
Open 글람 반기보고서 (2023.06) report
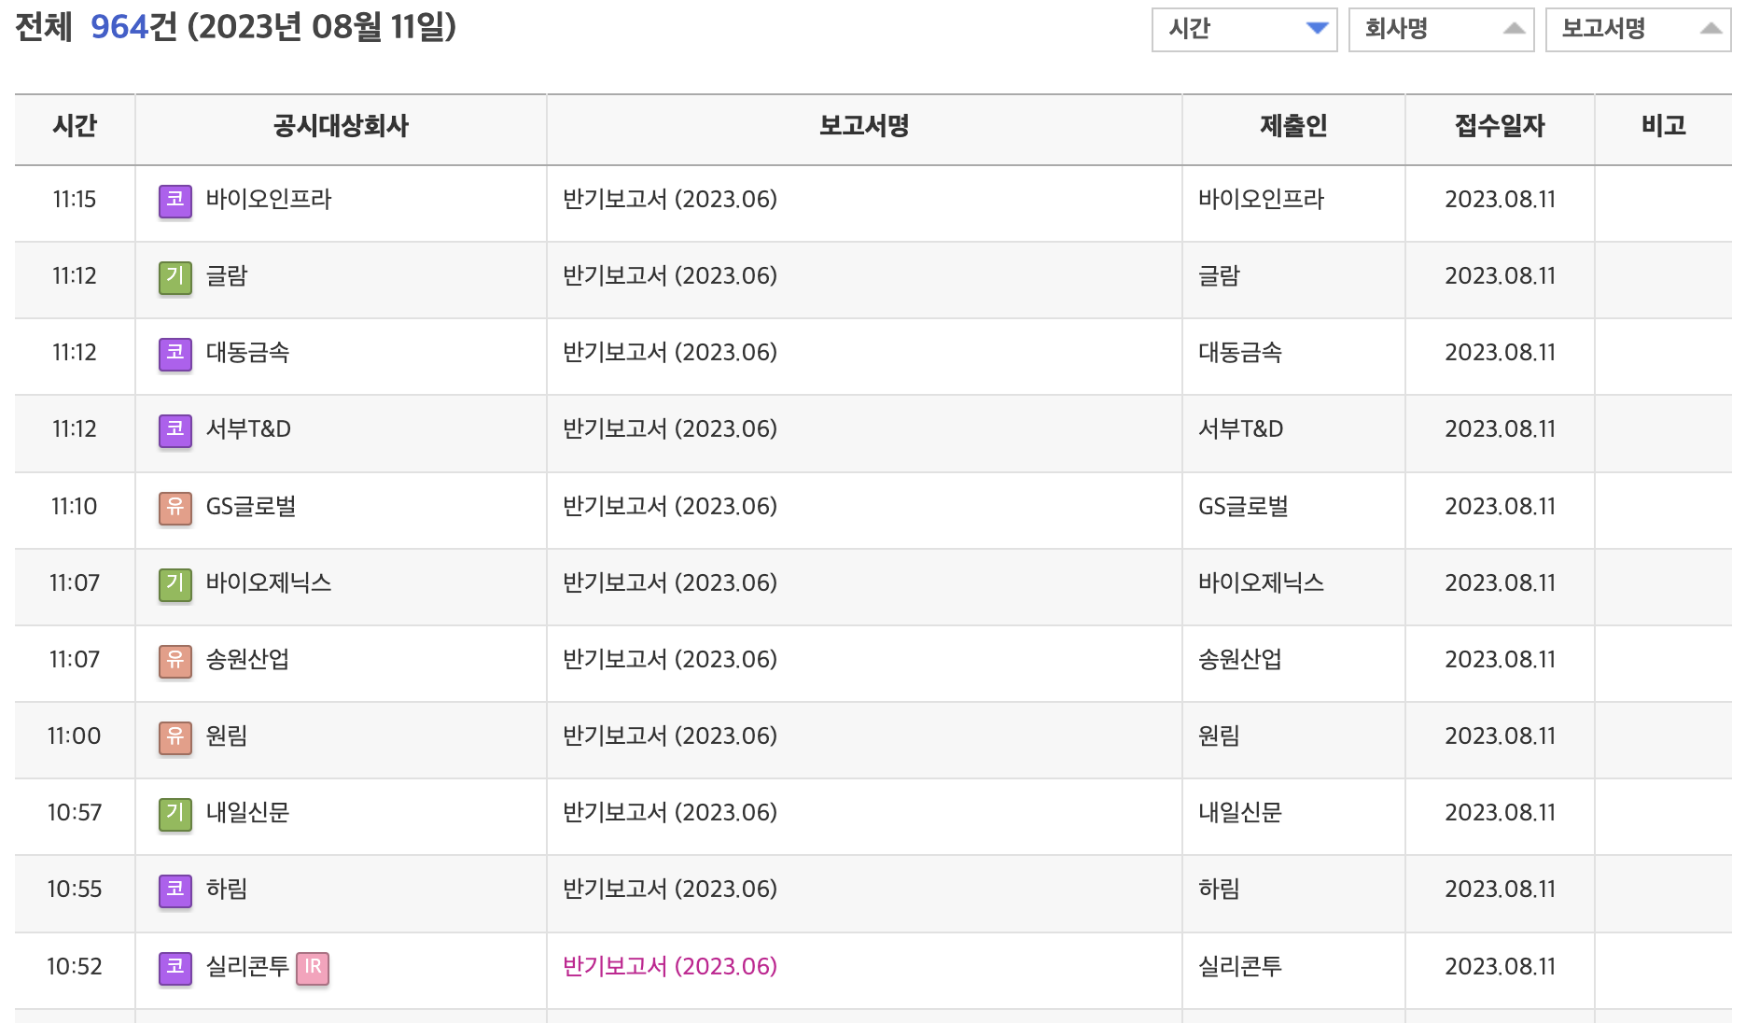[670, 275]
